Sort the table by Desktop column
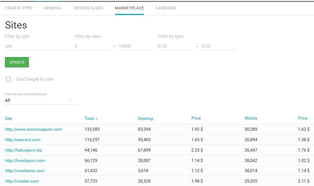The height and width of the screenshot is (186, 314). (x=146, y=119)
